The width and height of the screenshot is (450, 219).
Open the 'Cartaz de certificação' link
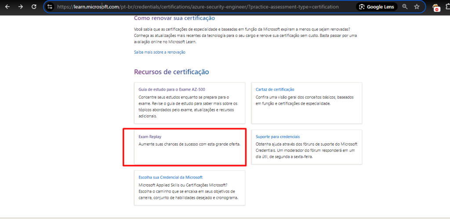coord(275,89)
